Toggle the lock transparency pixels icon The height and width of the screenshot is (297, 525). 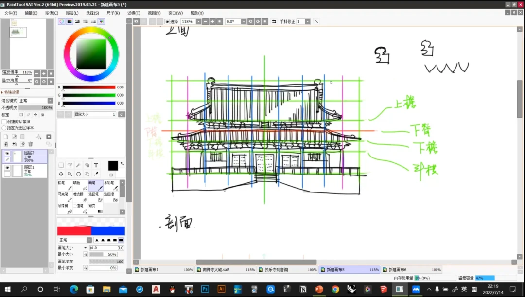[21, 115]
